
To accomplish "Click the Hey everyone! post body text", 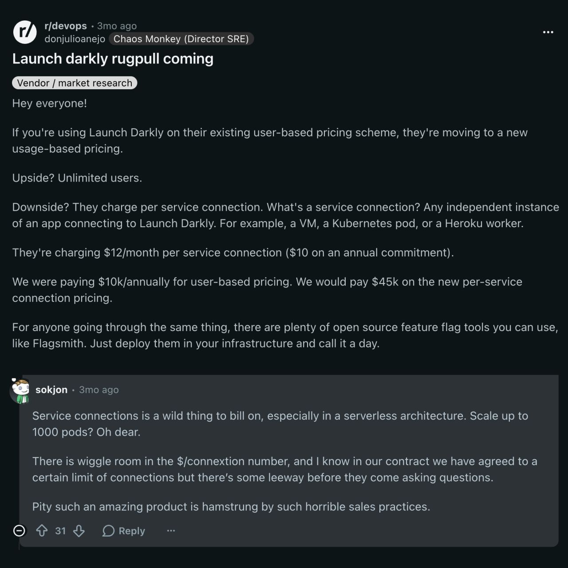I will (x=50, y=103).
